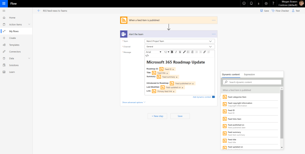Click the New step button
The width and height of the screenshot is (305, 154).
(x=157, y=116)
